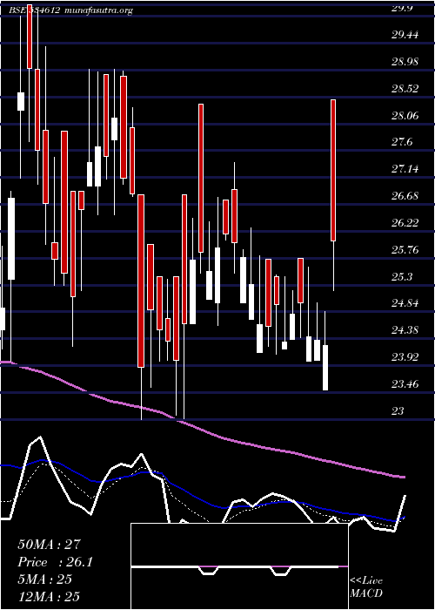Select the 24.38 price axis label

pyautogui.click(x=405, y=330)
